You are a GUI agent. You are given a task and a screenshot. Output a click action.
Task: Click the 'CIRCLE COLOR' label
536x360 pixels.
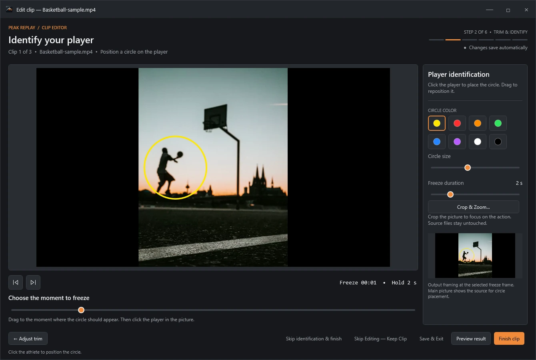pyautogui.click(x=442, y=110)
